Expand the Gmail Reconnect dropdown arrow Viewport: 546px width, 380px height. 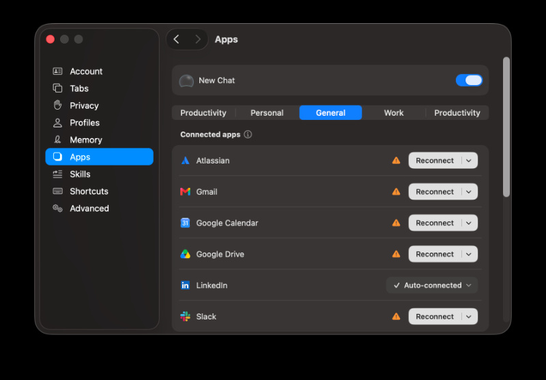469,192
